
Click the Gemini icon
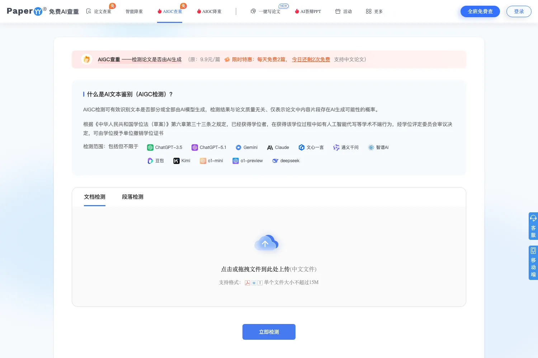(239, 147)
